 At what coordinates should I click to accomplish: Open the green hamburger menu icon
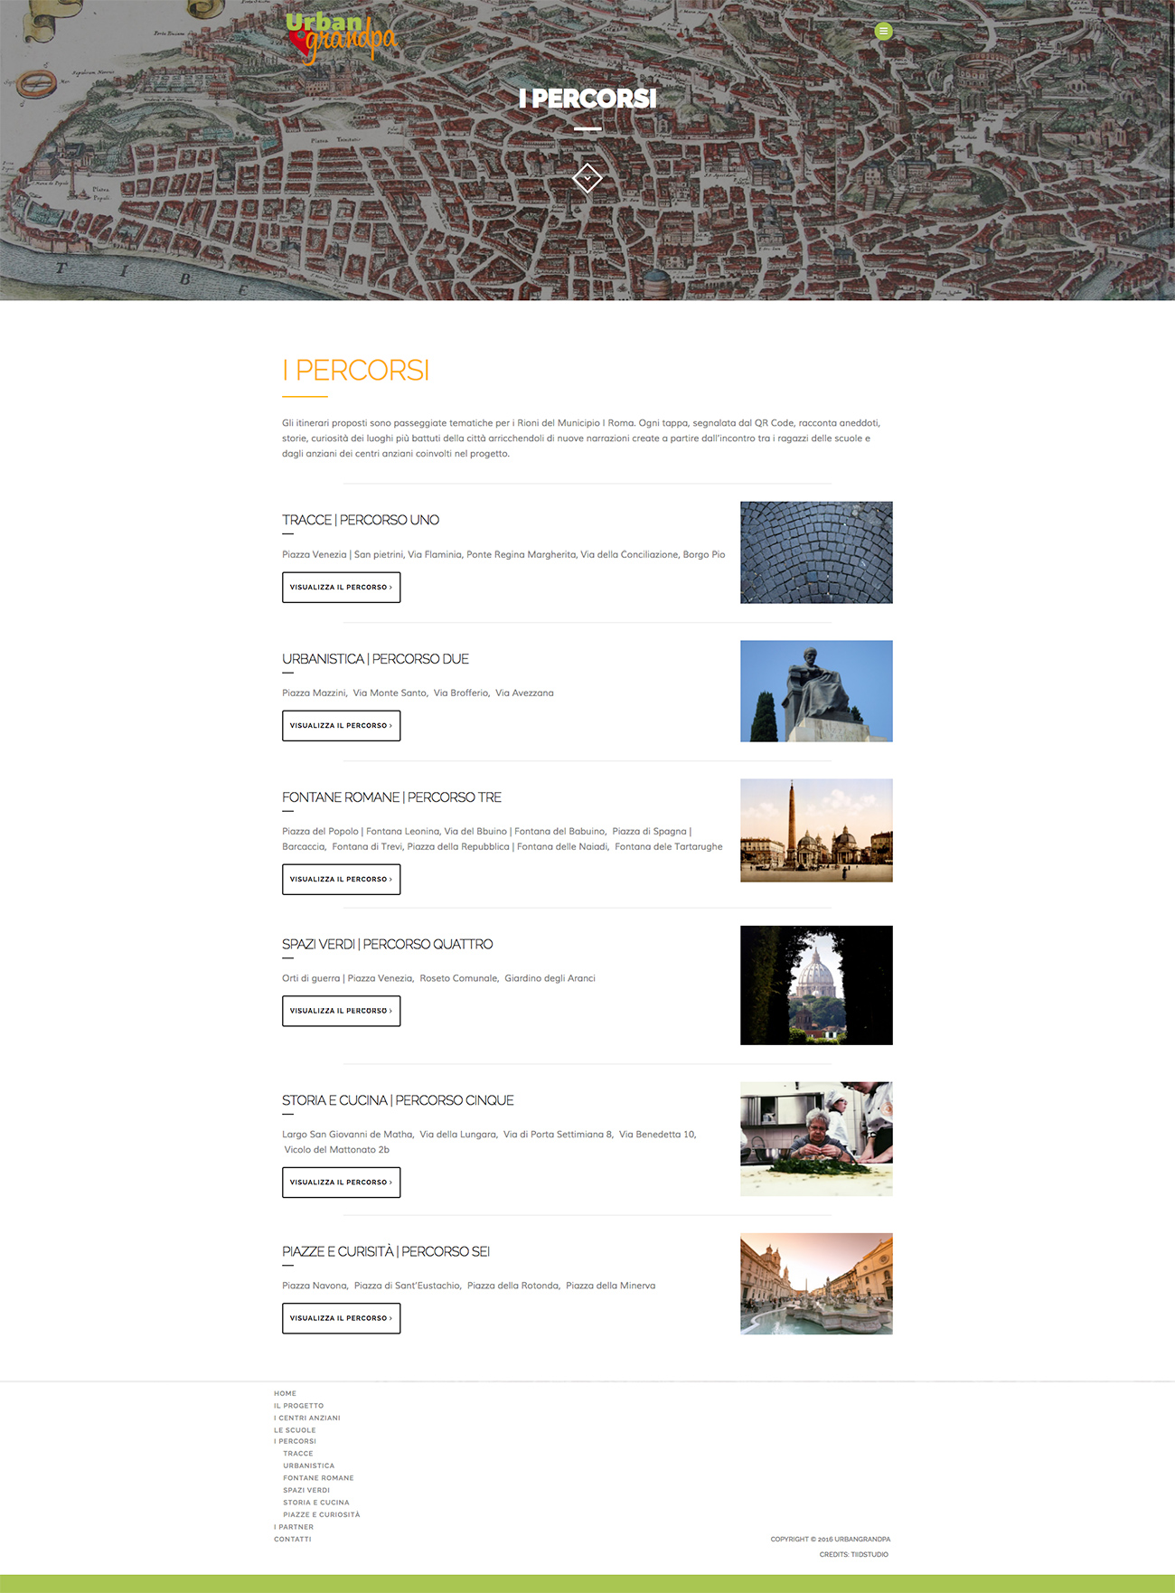883,32
